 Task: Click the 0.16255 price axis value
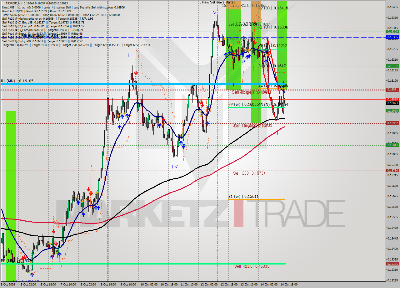(x=392, y=49)
